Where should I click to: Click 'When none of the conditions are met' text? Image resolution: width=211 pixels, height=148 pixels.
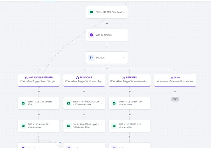175,81
